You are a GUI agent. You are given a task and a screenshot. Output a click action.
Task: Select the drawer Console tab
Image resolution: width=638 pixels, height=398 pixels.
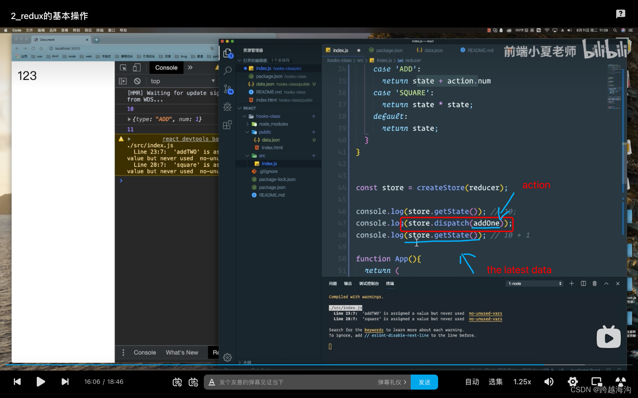click(145, 352)
